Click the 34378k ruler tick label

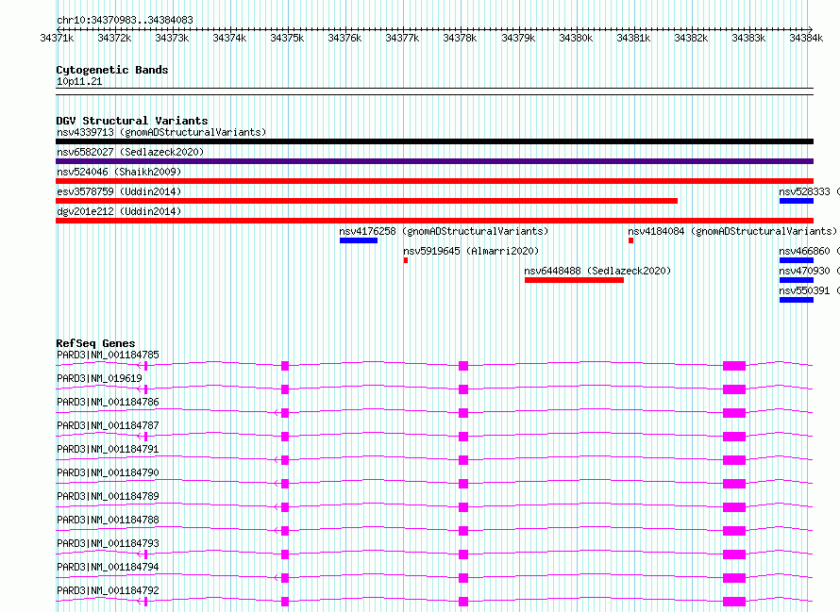tap(460, 38)
